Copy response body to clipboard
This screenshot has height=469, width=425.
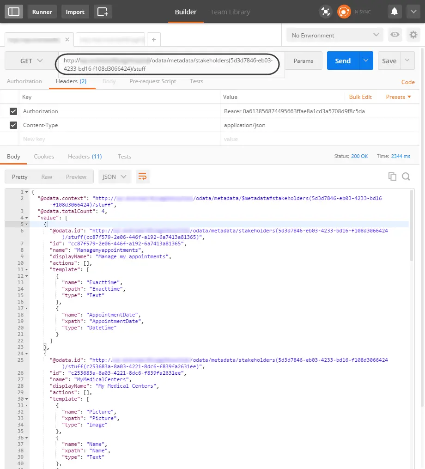click(392, 177)
